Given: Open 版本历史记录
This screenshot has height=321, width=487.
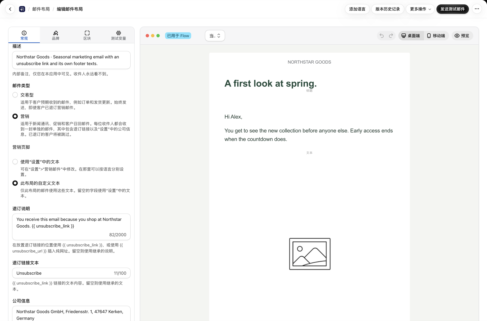Looking at the screenshot, I should click(388, 9).
